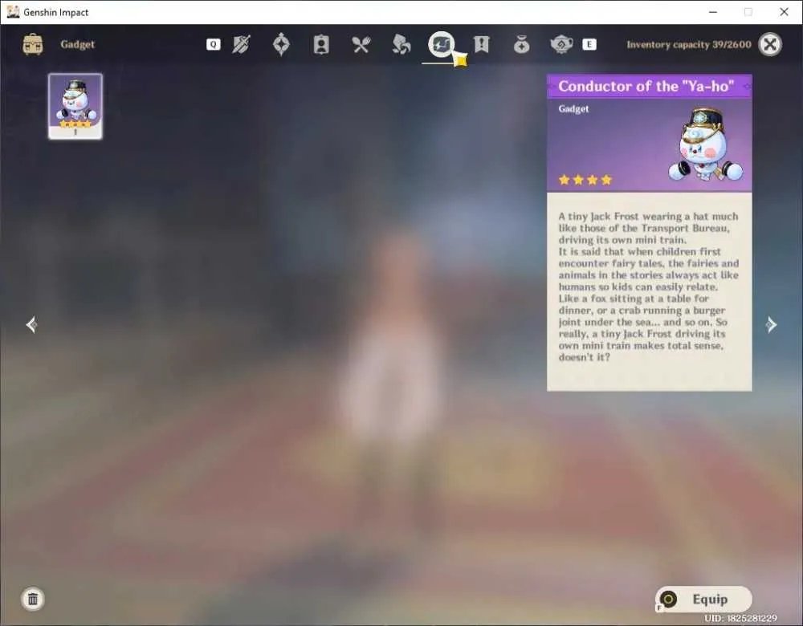The height and width of the screenshot is (626, 803).
Task: Select the Jack Frost gadget thumbnail
Action: pos(75,106)
